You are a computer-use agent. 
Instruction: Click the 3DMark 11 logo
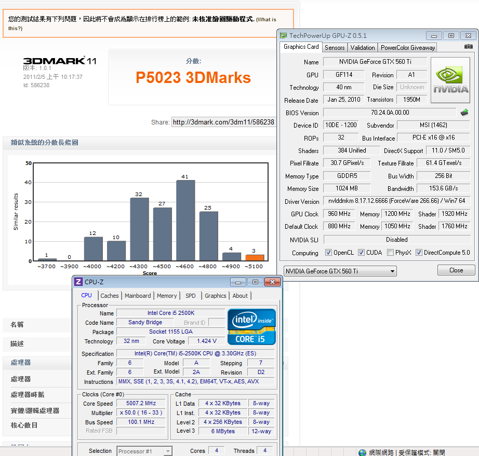click(60, 61)
